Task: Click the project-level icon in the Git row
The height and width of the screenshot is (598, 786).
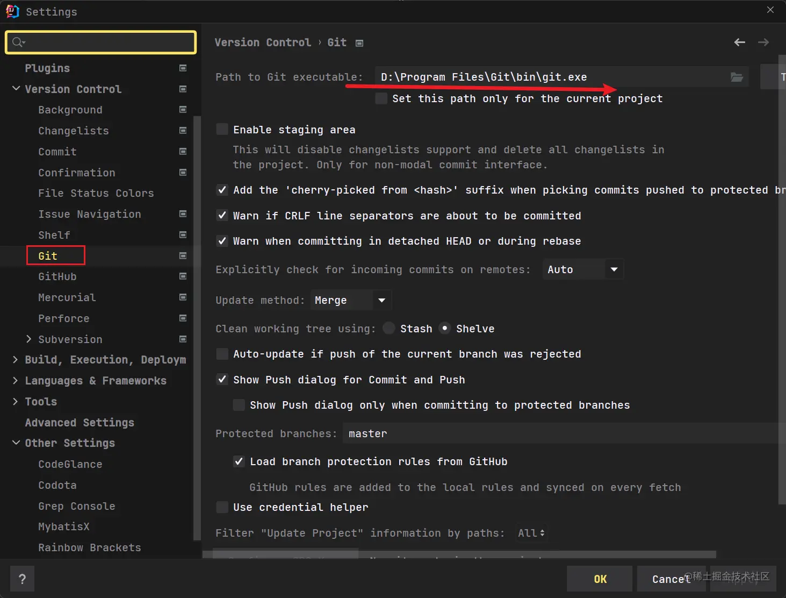Action: coord(183,256)
